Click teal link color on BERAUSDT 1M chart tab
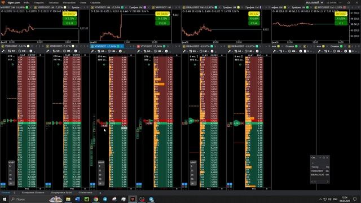361x203 pixels. 215,7
